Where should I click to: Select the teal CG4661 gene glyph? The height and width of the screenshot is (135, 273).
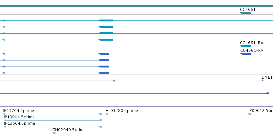245,13
